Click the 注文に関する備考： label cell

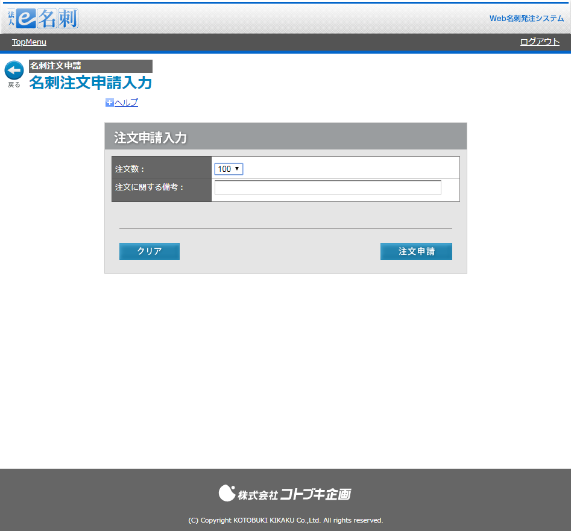[162, 190]
